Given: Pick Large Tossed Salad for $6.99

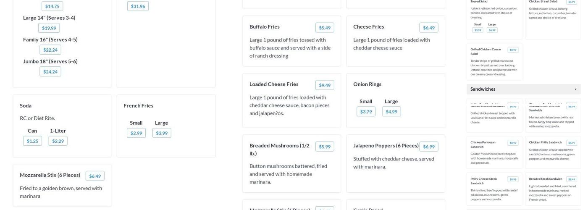Looking at the screenshot, I should [x=492, y=30].
